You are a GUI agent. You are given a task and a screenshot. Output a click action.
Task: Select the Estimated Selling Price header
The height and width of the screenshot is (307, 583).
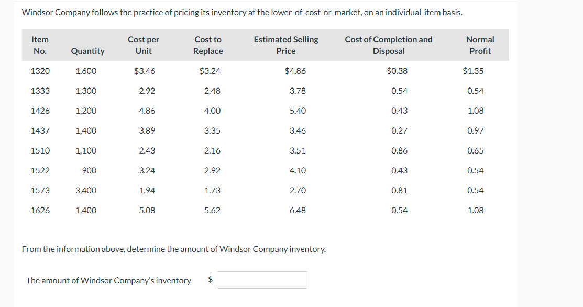coord(285,45)
